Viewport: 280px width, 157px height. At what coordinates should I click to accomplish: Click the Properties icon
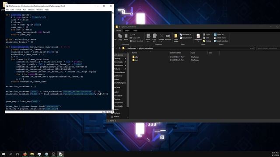coord(198,38)
